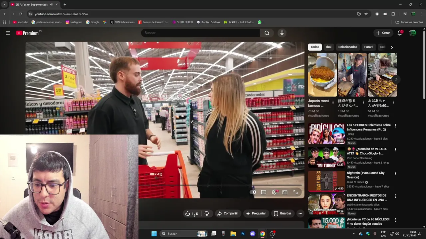
Task: Show next shorts with carousel arrow
Action: pos(396,79)
